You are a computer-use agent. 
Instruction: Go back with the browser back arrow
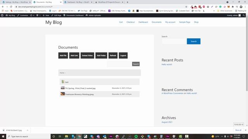click(x=3, y=7)
